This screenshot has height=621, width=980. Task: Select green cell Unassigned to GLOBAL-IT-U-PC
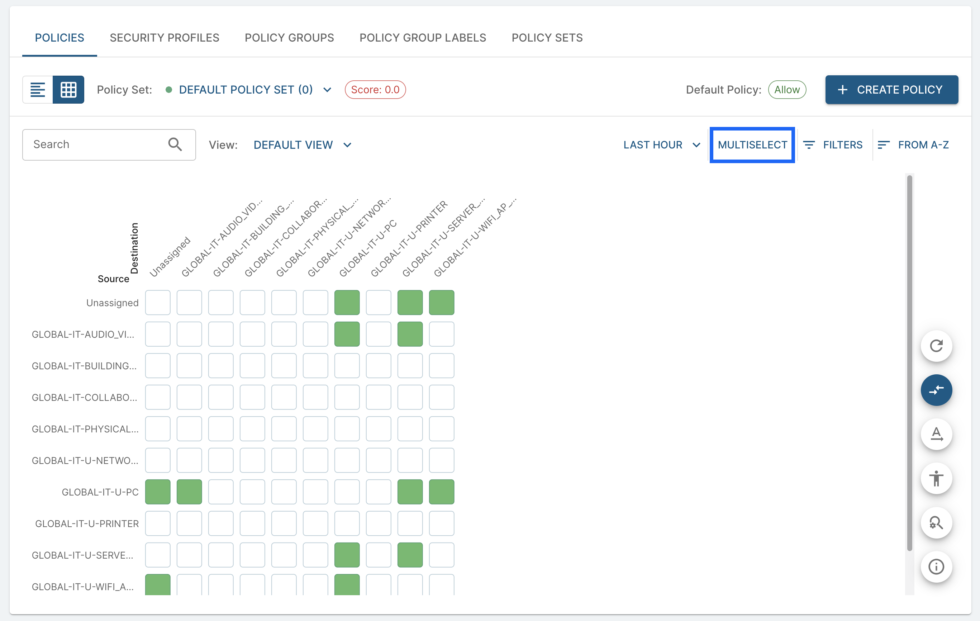347,303
